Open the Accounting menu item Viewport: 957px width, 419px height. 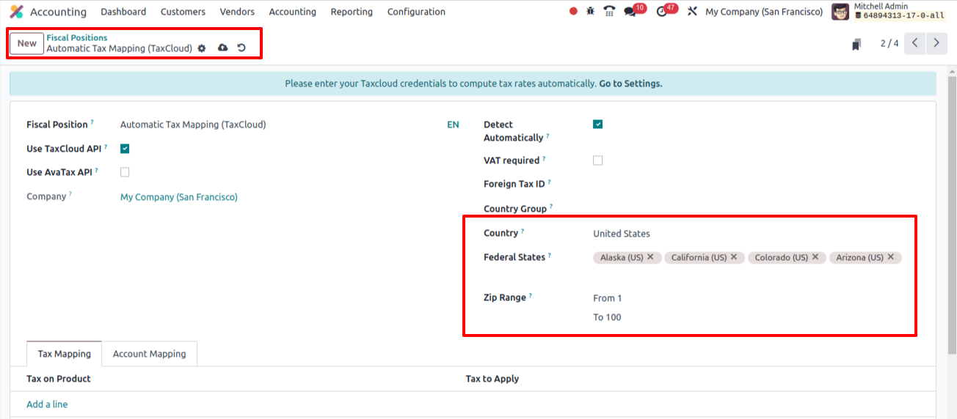pos(292,12)
